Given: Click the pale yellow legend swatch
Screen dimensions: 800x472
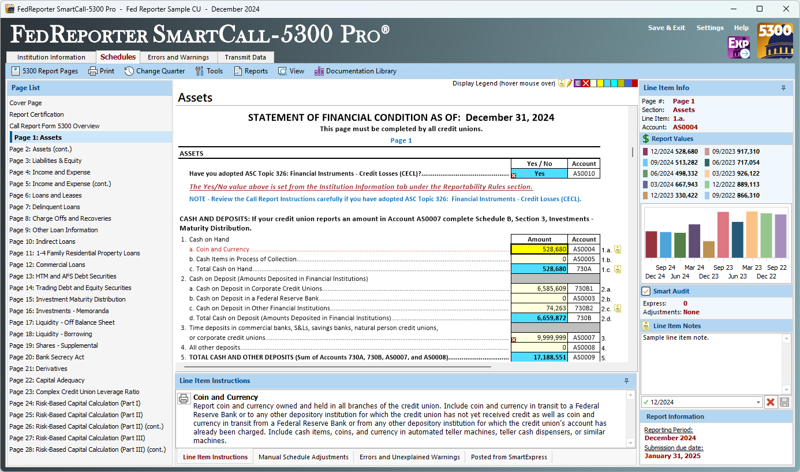Looking at the screenshot, I should coord(593,83).
